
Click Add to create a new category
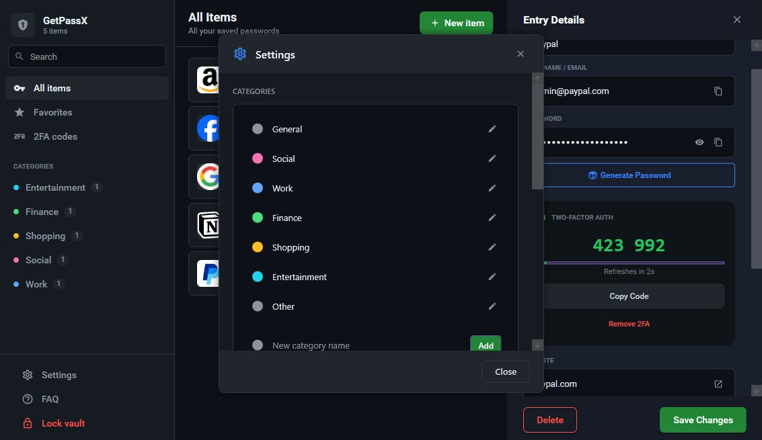pyautogui.click(x=486, y=345)
